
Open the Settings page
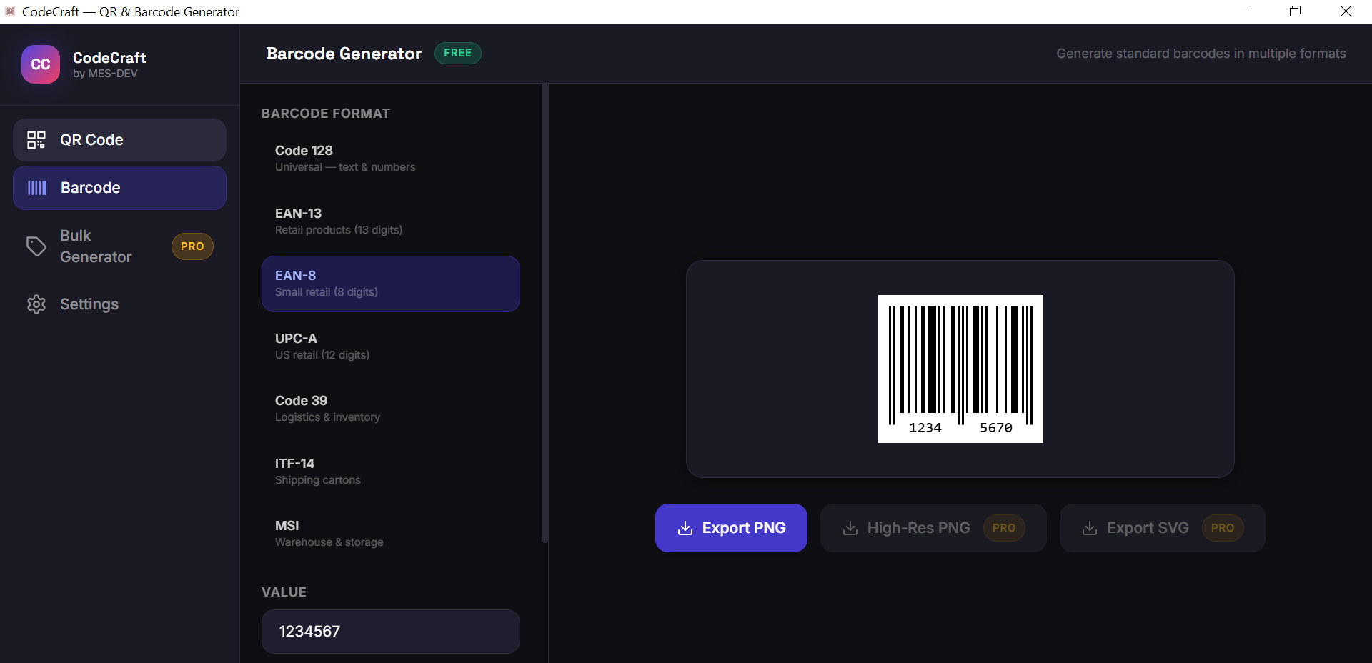tap(119, 304)
